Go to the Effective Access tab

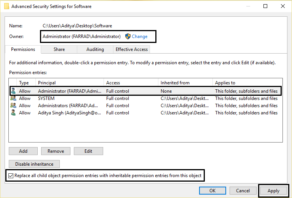(132, 49)
